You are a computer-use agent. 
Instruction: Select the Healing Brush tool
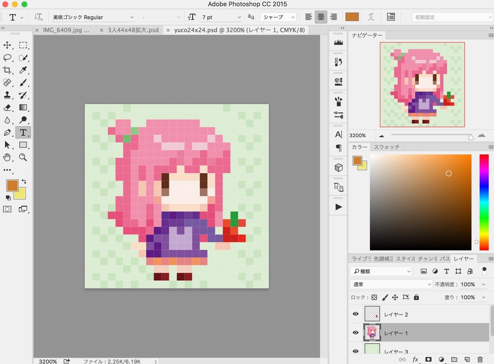coord(7,82)
